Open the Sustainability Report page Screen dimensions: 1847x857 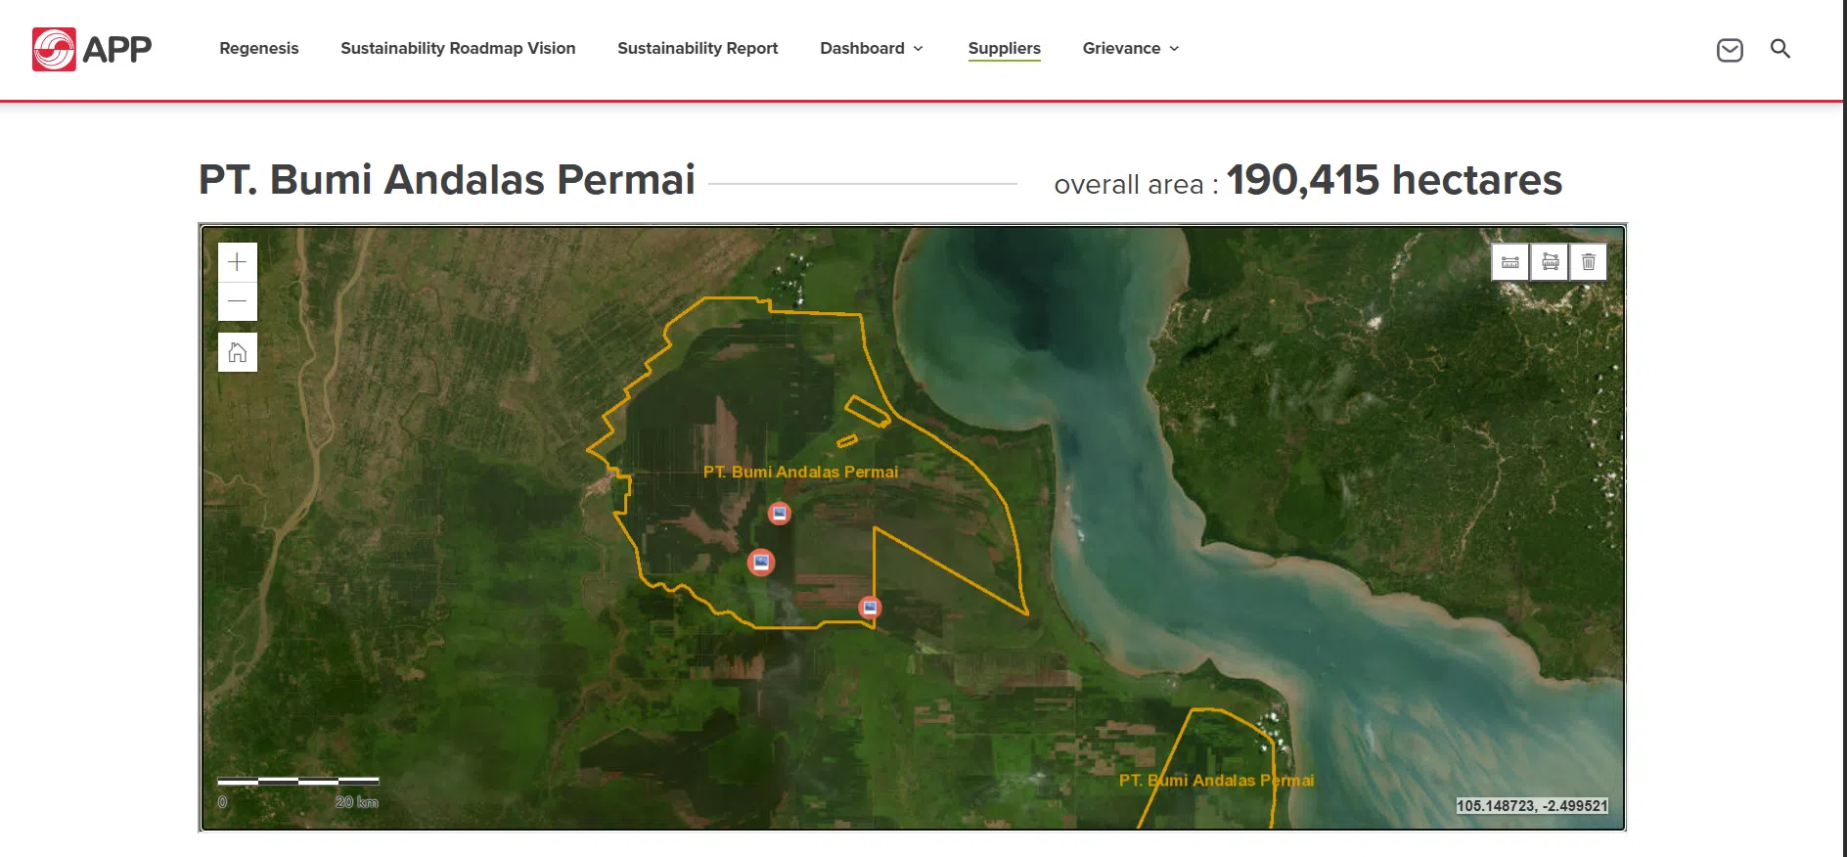point(698,49)
